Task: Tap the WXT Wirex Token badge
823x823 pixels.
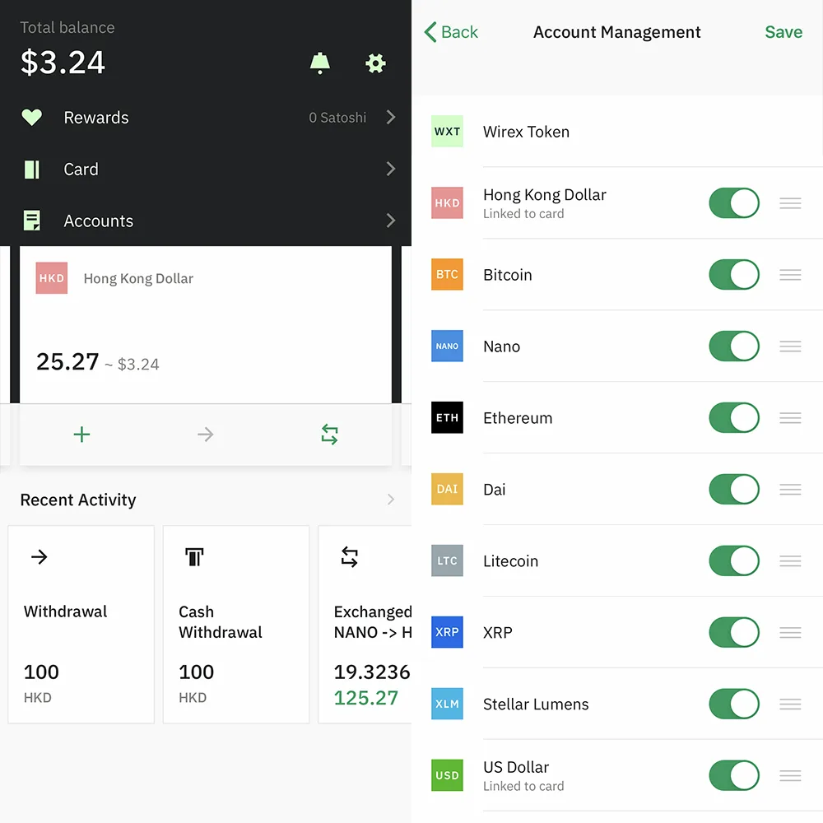Action: coord(447,131)
